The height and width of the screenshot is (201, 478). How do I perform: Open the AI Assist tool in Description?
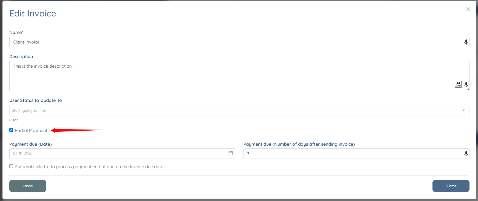pos(458,84)
